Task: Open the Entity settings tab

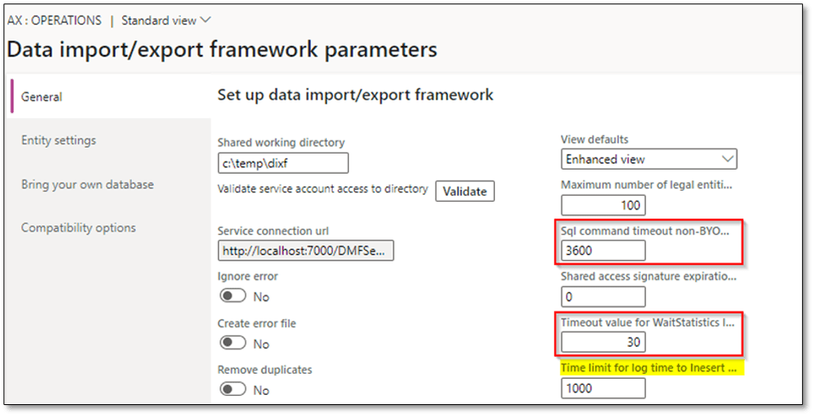Action: pyautogui.click(x=58, y=140)
